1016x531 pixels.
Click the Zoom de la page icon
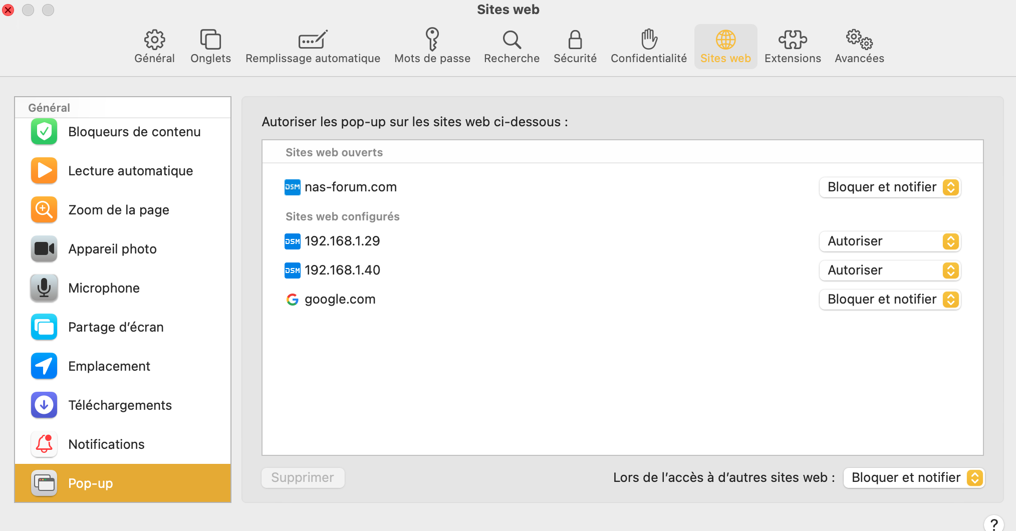[x=44, y=210]
